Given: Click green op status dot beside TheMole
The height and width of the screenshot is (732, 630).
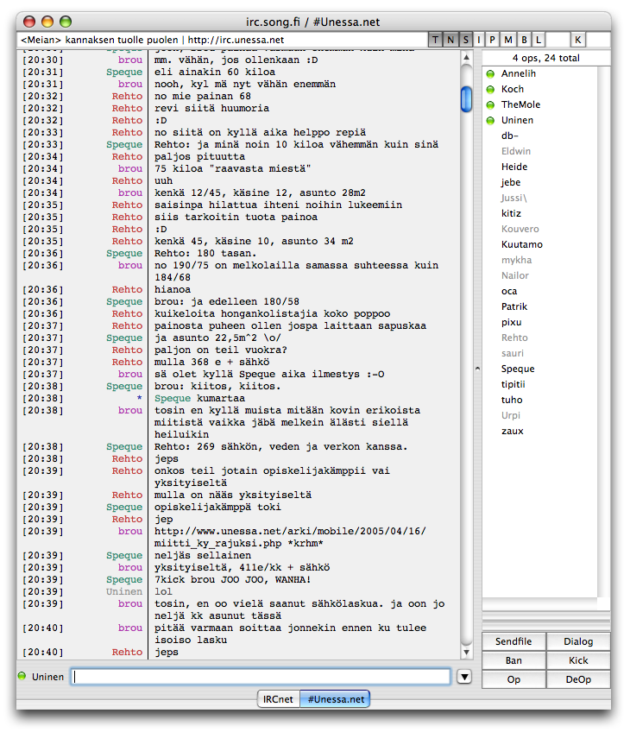Looking at the screenshot, I should tap(490, 105).
